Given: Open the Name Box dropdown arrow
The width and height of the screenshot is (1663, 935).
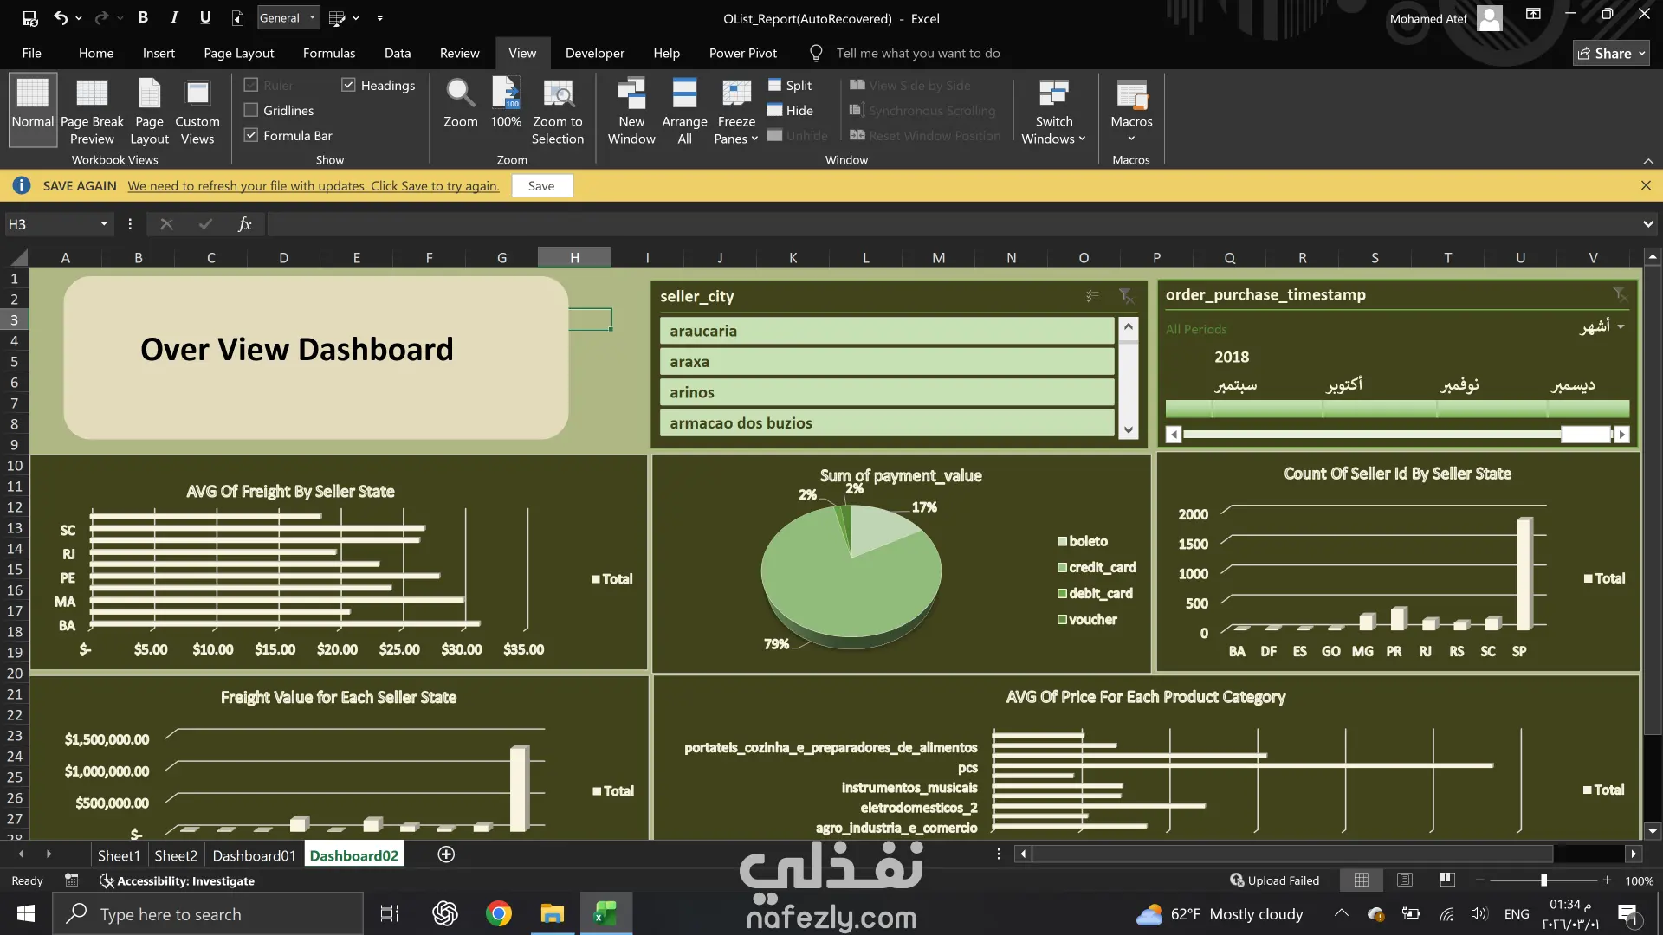Looking at the screenshot, I should [104, 224].
